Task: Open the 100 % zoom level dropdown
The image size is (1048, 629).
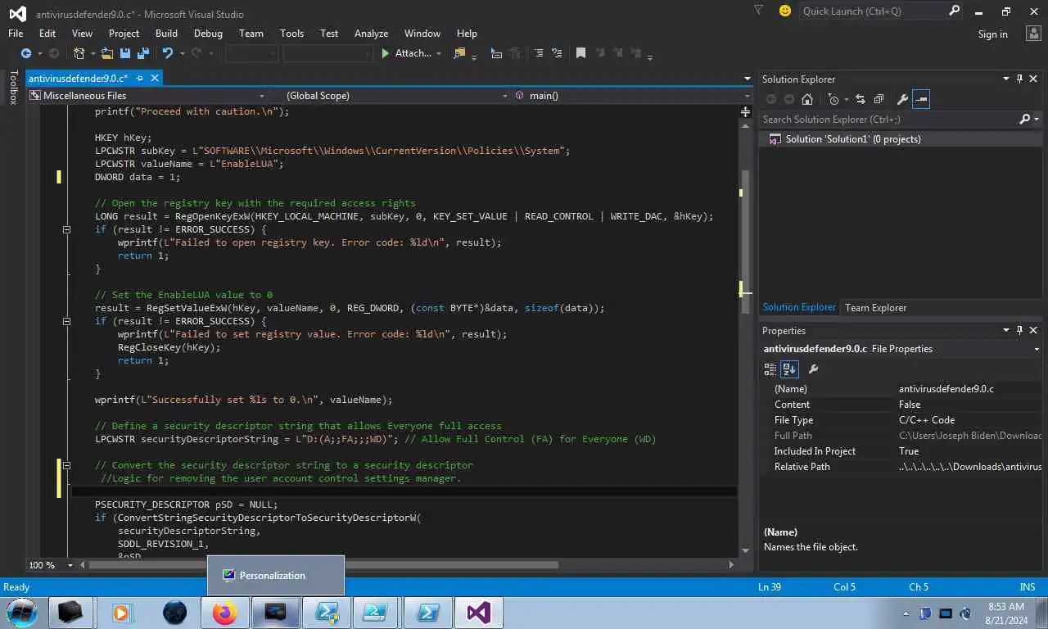Action: coord(70,565)
